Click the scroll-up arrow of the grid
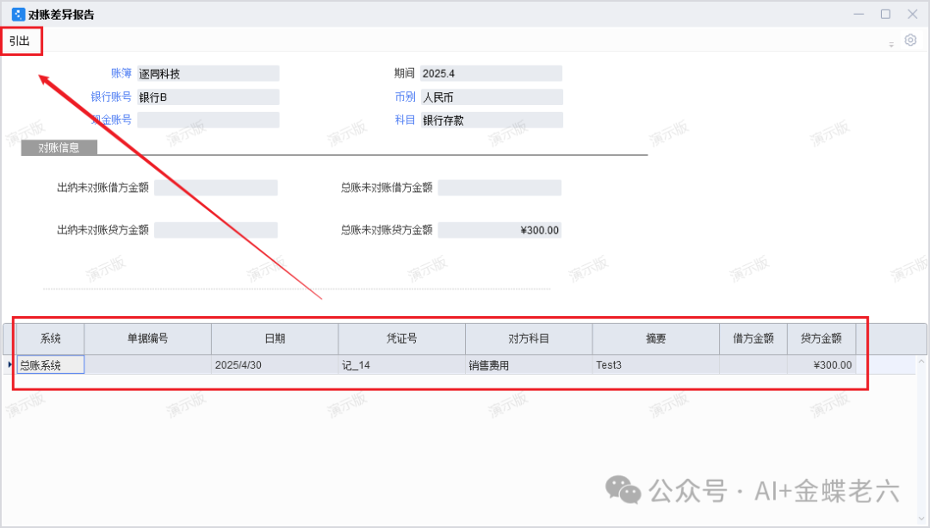This screenshot has width=930, height=528. tap(921, 363)
